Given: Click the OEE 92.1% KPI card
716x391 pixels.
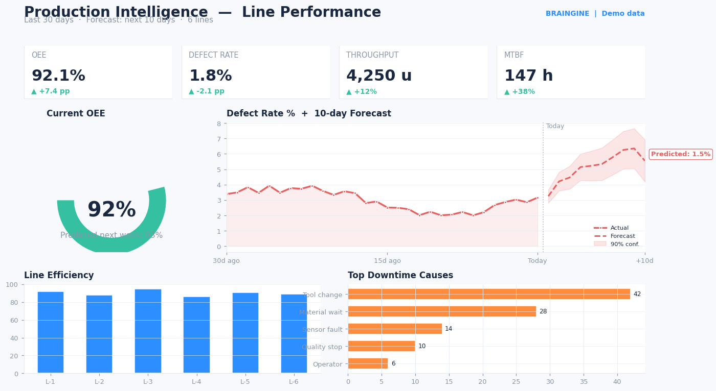Looking at the screenshot, I should coord(98,72).
